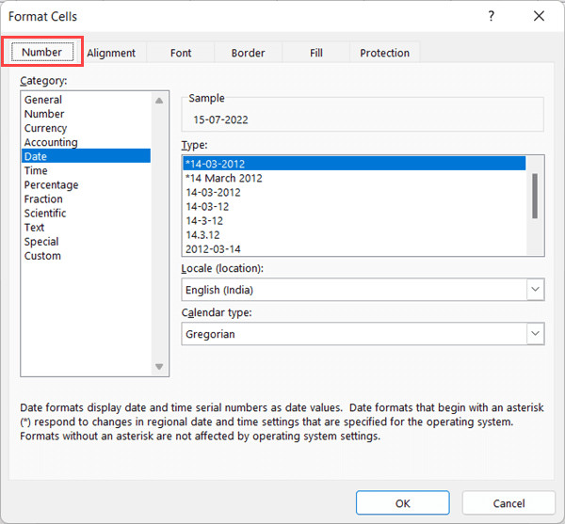This screenshot has width=565, height=524.
Task: Expand the Locale (location) dropdown
Action: point(535,290)
